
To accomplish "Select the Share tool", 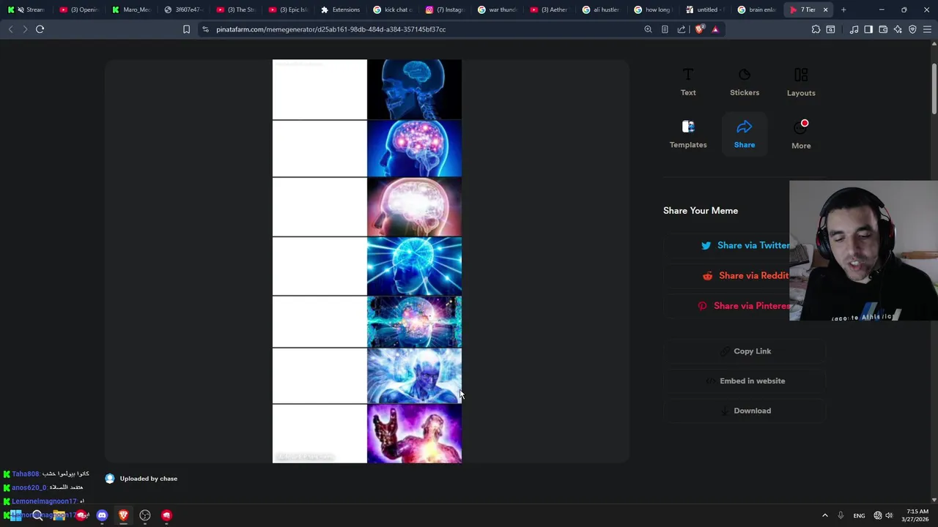I will click(745, 135).
